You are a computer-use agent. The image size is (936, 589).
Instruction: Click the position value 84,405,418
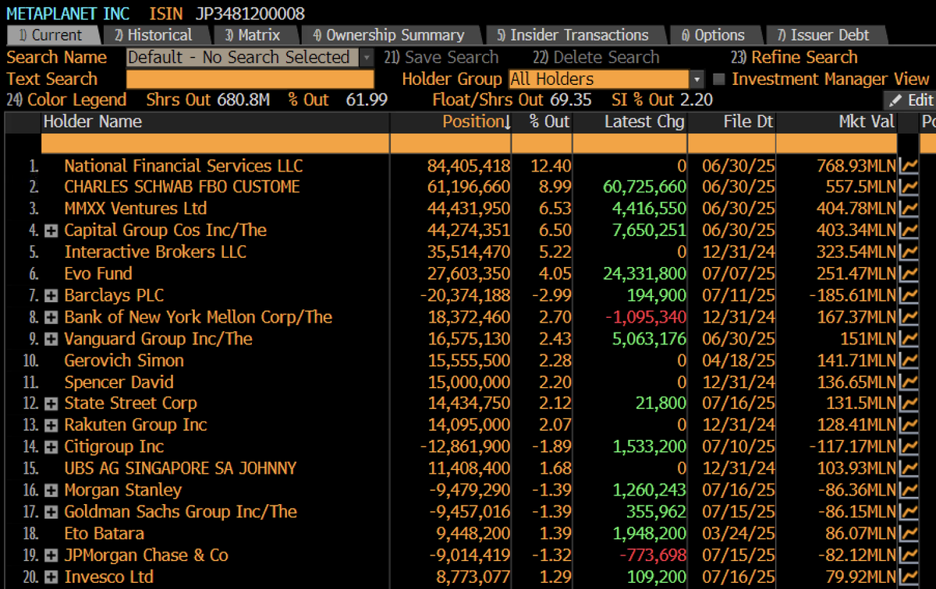[469, 165]
